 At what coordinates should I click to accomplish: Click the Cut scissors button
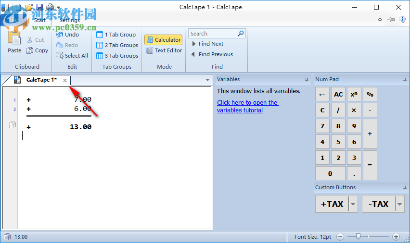(36, 40)
